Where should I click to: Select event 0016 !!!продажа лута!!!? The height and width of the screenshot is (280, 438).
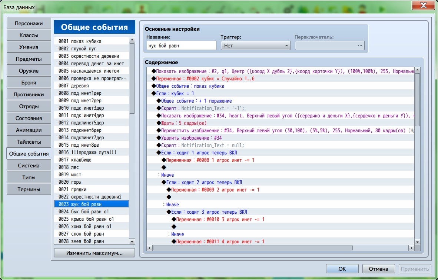coord(91,152)
